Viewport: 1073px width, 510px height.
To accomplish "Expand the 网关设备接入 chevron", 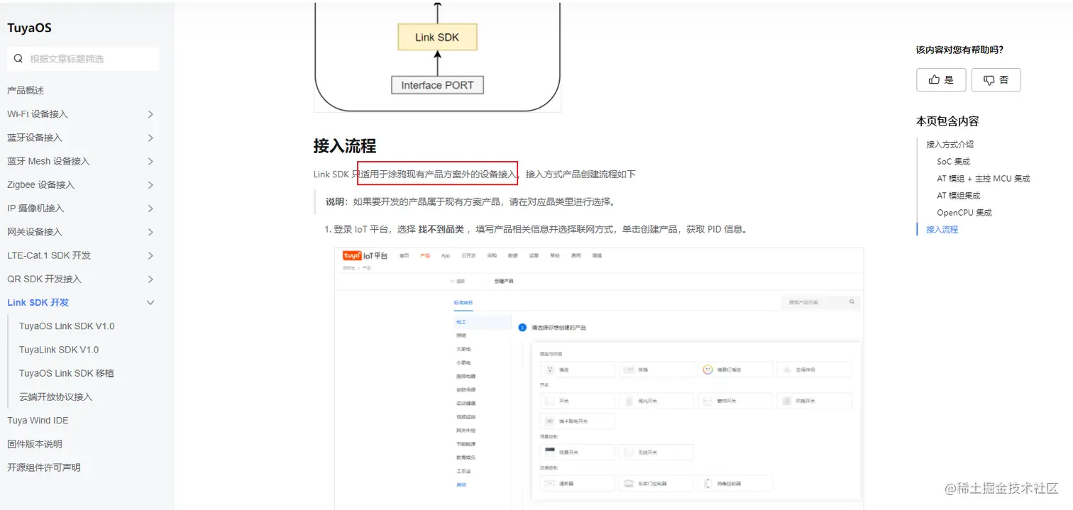I will tap(150, 232).
